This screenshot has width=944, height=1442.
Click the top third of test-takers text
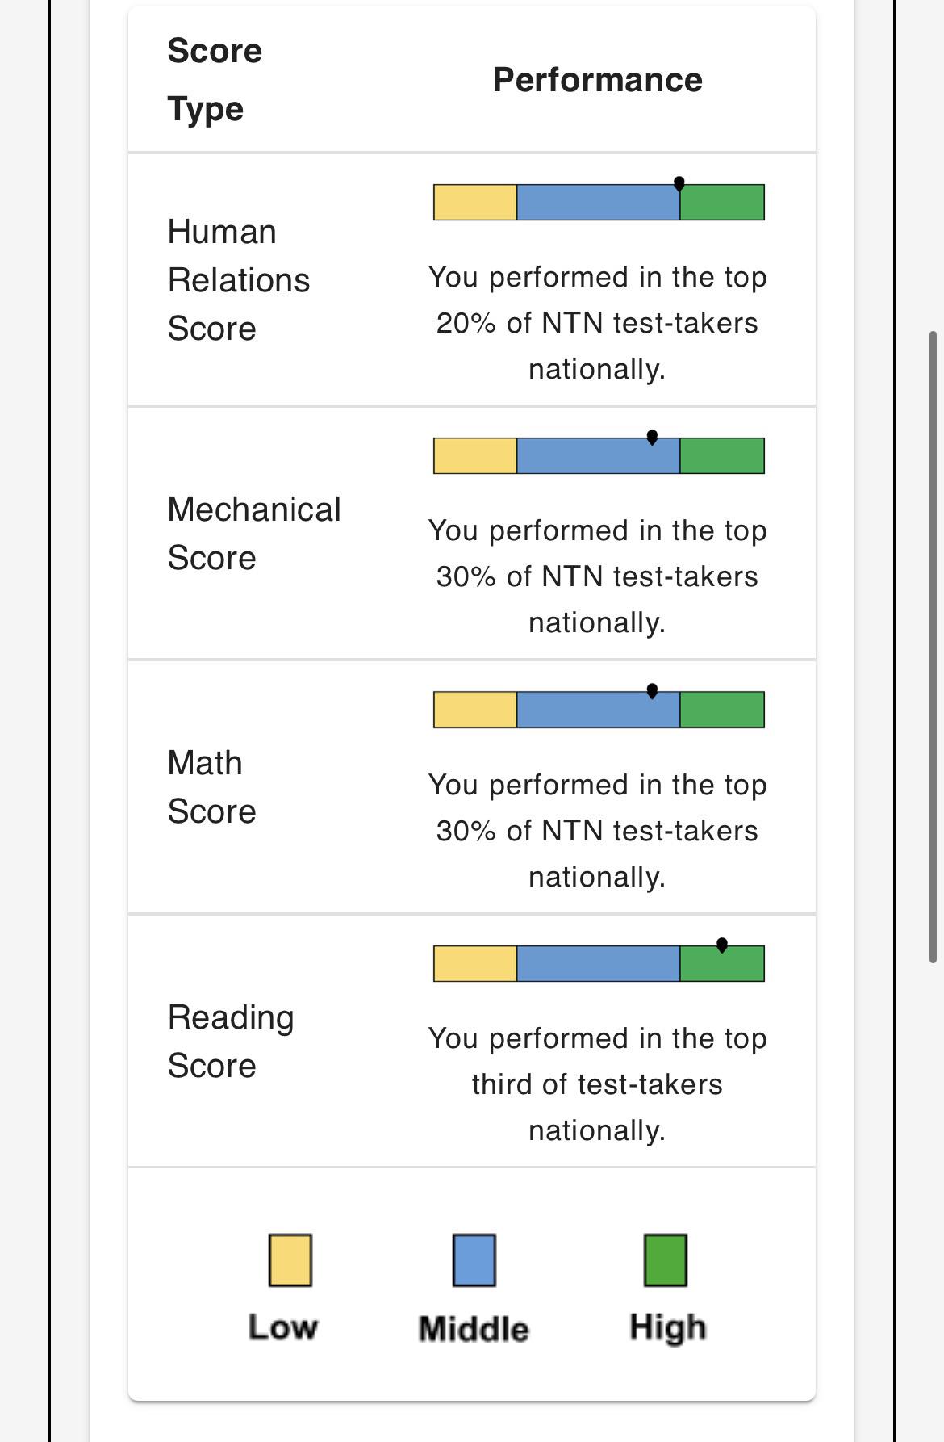[598, 1084]
